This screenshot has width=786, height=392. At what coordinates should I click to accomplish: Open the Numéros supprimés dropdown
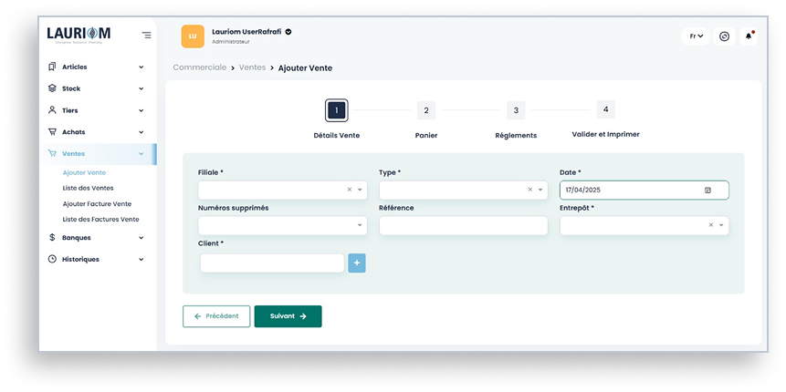click(283, 225)
